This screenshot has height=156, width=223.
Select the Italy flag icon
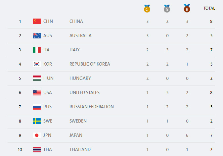[x=37, y=50]
